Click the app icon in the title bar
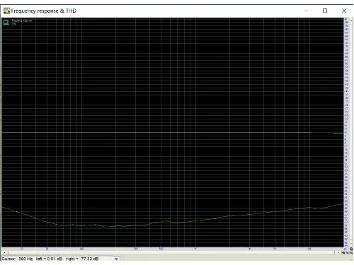Screen dimensions: 354x265 (x=6, y=11)
